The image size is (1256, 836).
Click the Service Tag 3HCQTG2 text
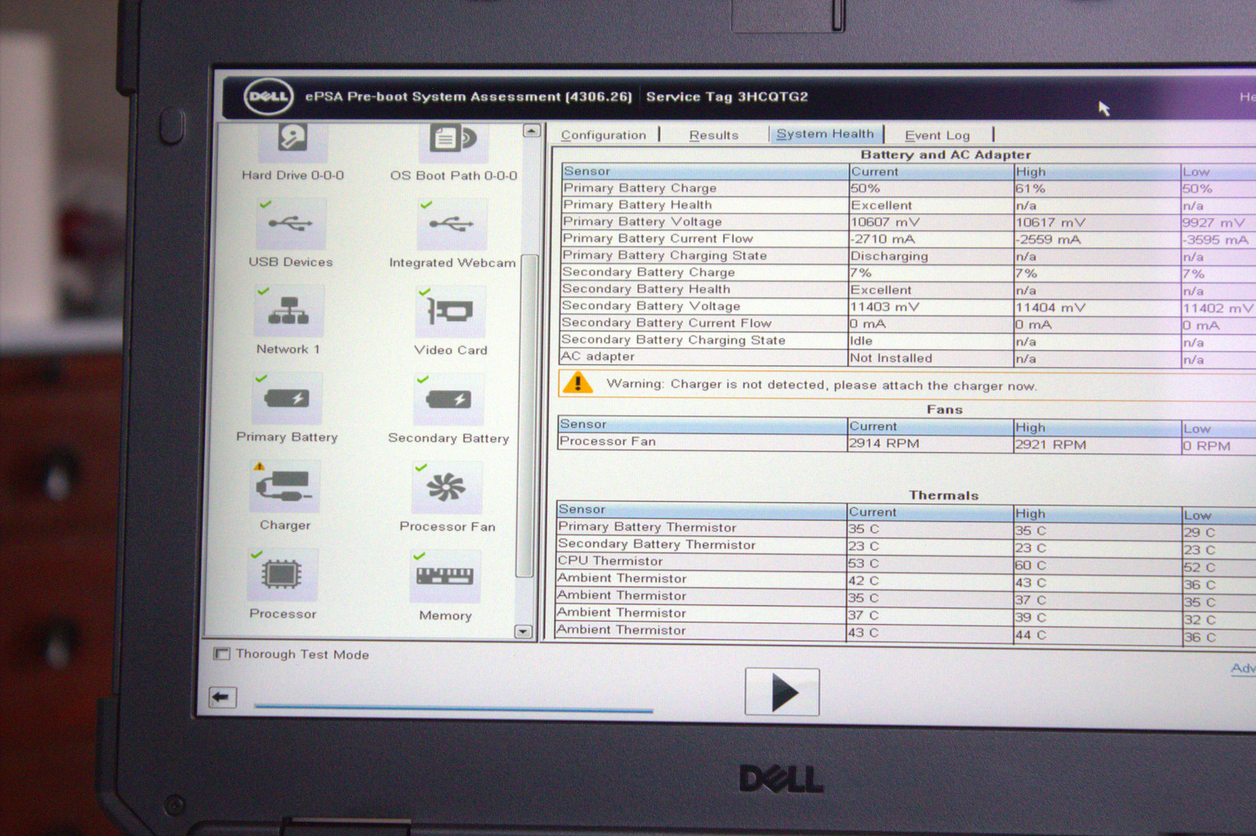pos(727,97)
